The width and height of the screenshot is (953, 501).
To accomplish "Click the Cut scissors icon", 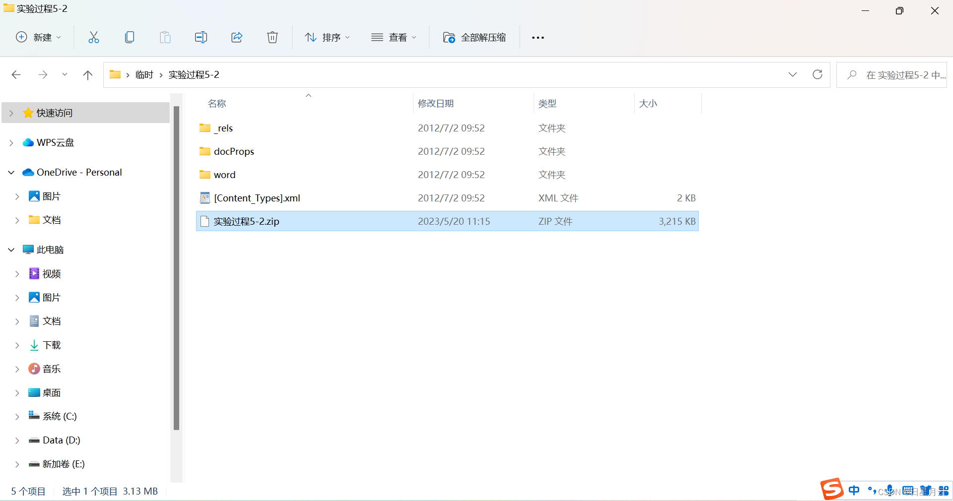I will click(x=94, y=37).
